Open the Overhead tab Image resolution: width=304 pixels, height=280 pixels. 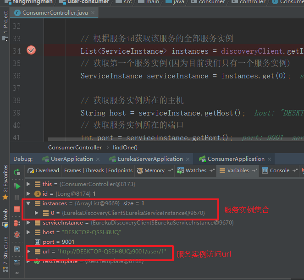point(43,170)
